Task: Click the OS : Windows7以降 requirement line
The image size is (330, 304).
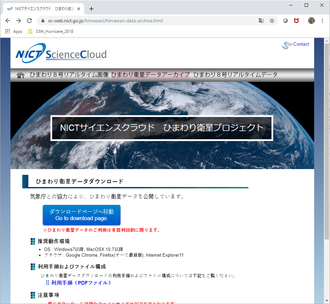Action: pos(84,249)
